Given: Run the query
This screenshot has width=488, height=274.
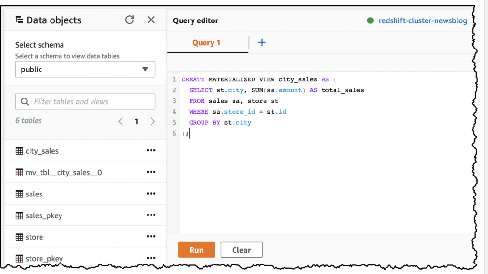Looking at the screenshot, I should tap(197, 250).
